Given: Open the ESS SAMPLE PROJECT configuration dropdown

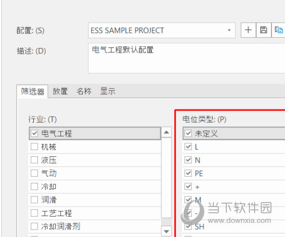Looking at the screenshot, I should [162, 30].
